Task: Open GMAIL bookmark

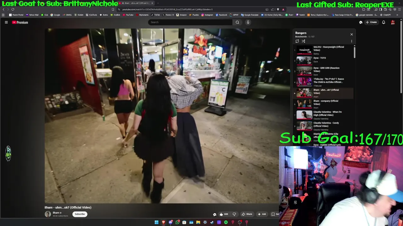Action: (67, 15)
